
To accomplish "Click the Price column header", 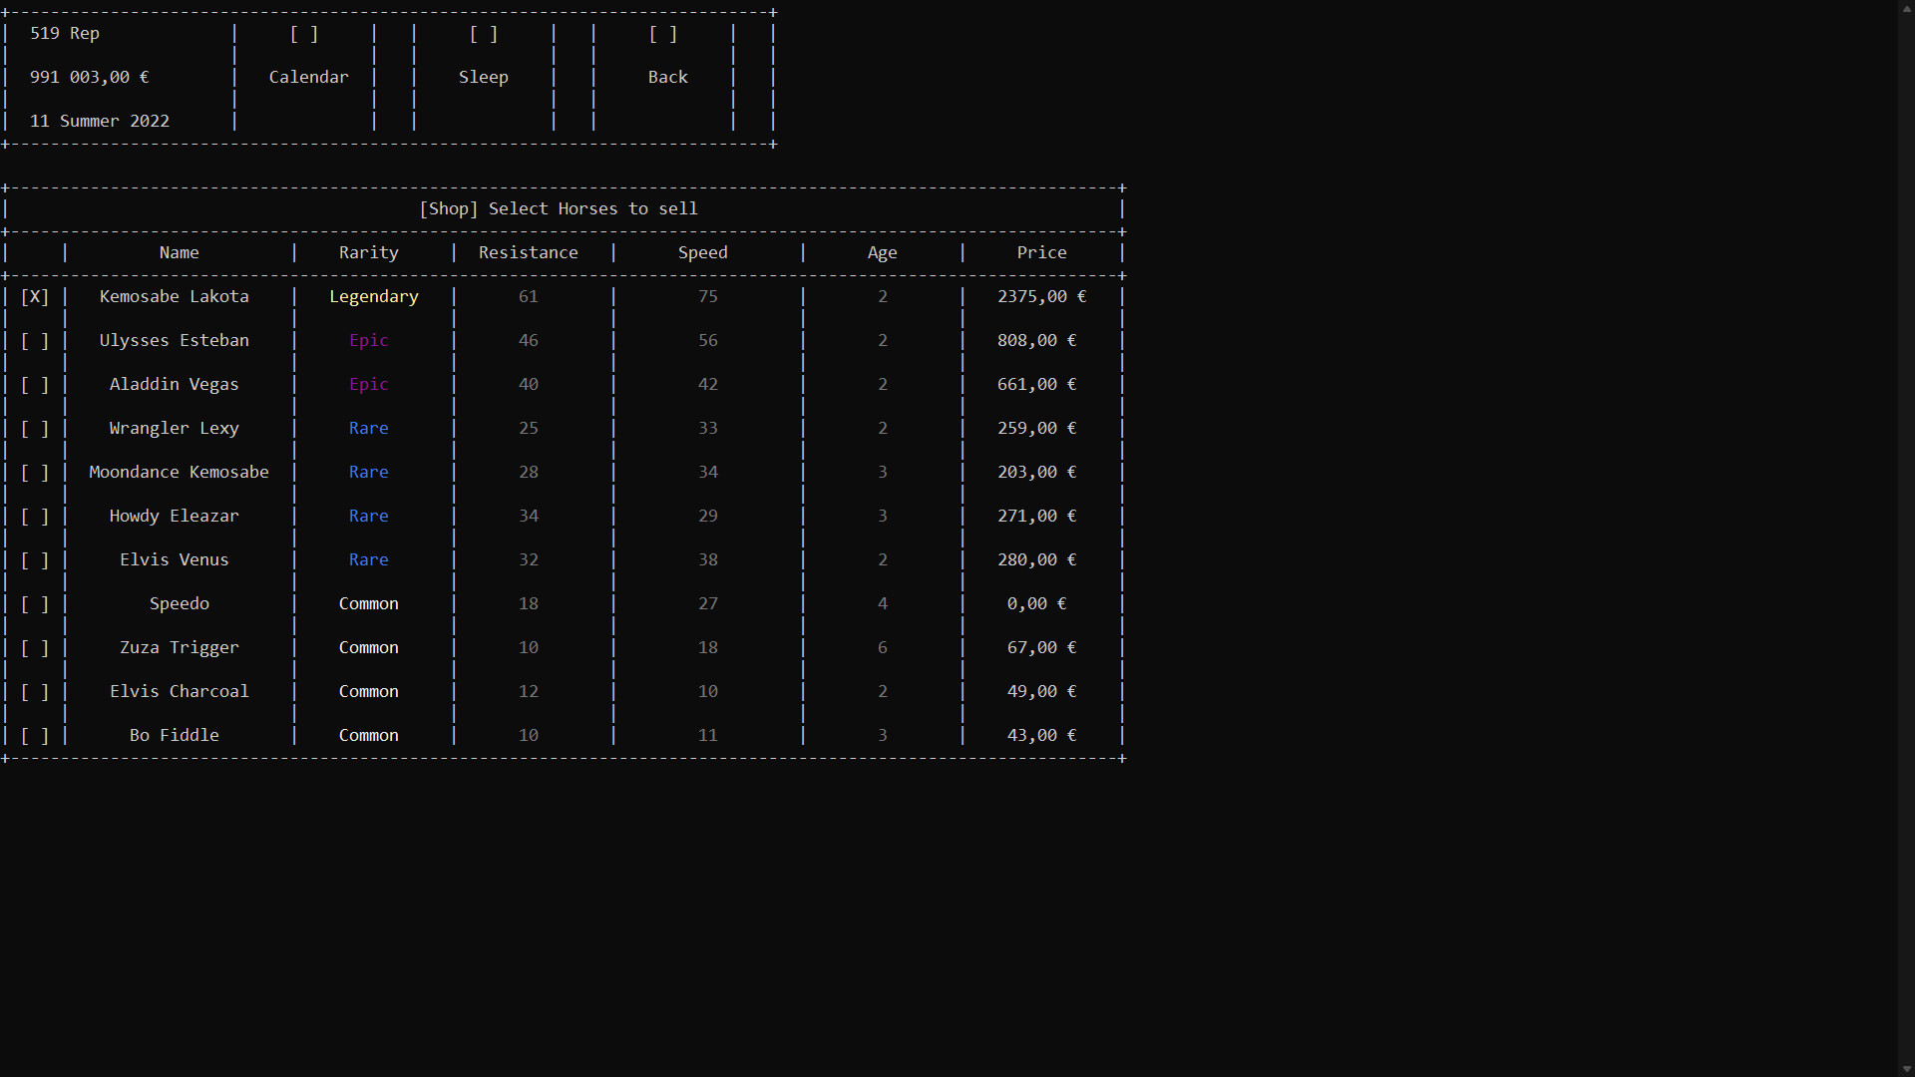I will click(1041, 252).
